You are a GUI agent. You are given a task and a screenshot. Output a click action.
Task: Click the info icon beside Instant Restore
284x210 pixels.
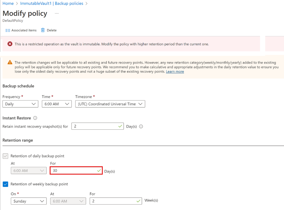pyautogui.click(x=35, y=118)
